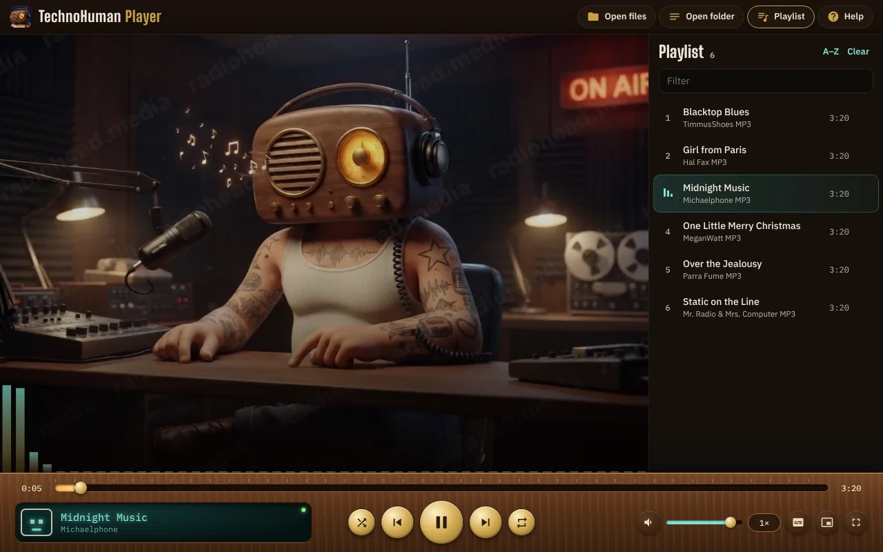
Task: Toggle subtitles with the captions icon
Action: 798,522
